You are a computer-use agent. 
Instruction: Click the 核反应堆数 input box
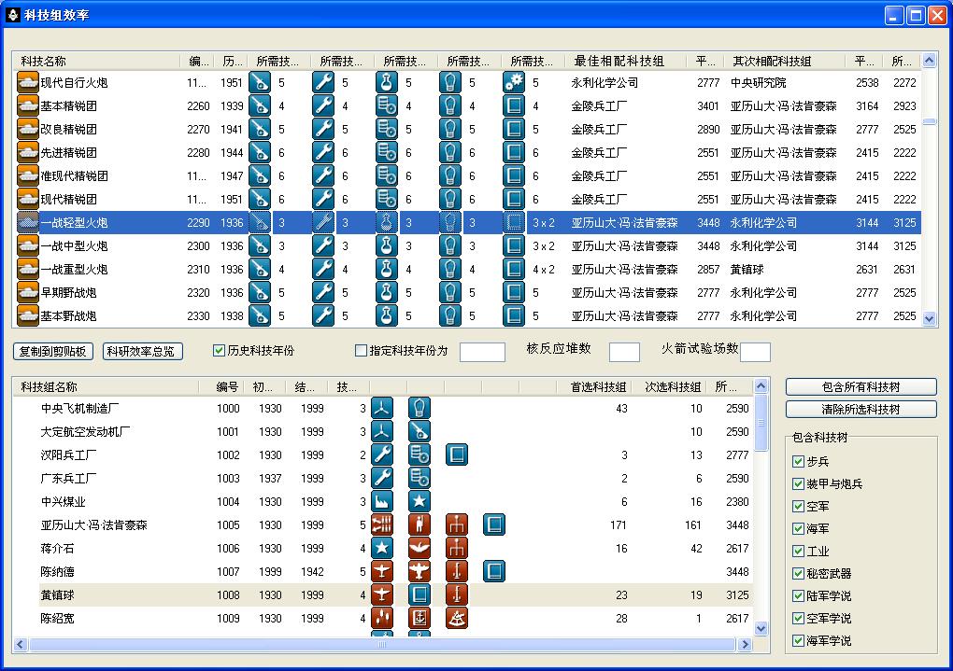pyautogui.click(x=624, y=352)
